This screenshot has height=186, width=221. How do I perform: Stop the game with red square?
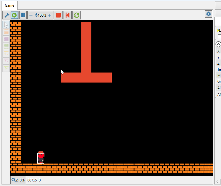click(x=59, y=15)
